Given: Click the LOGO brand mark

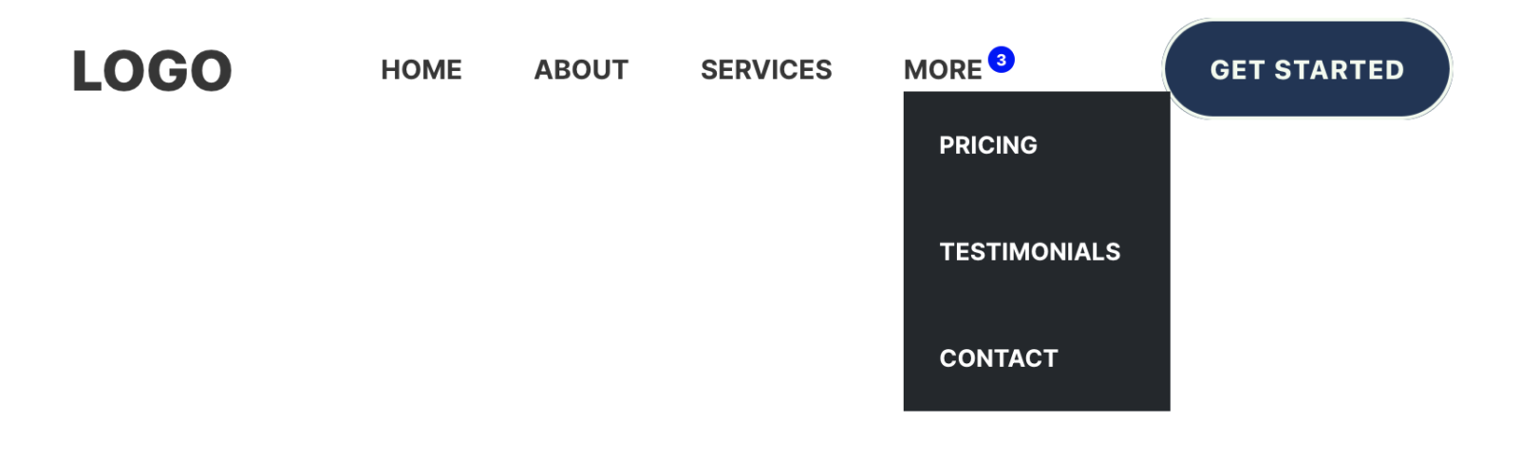Looking at the screenshot, I should coord(152,71).
